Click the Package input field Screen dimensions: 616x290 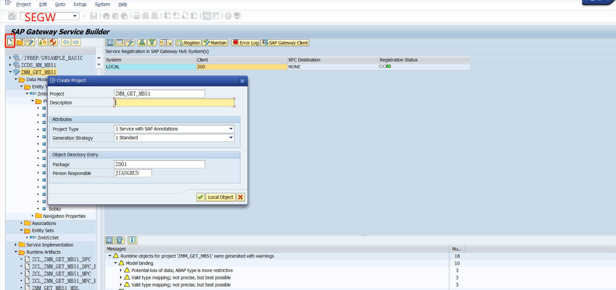point(159,164)
